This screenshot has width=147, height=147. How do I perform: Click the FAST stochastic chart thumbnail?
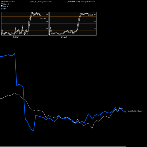25,24
